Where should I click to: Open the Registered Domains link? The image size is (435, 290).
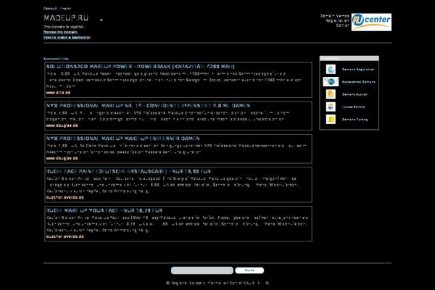pyautogui.click(x=359, y=82)
